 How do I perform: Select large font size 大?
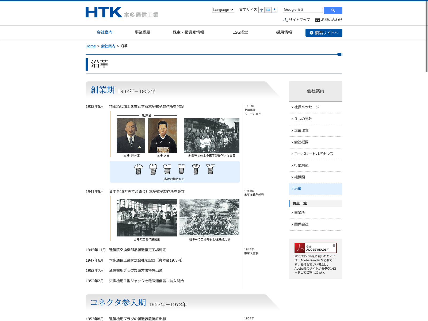(274, 10)
